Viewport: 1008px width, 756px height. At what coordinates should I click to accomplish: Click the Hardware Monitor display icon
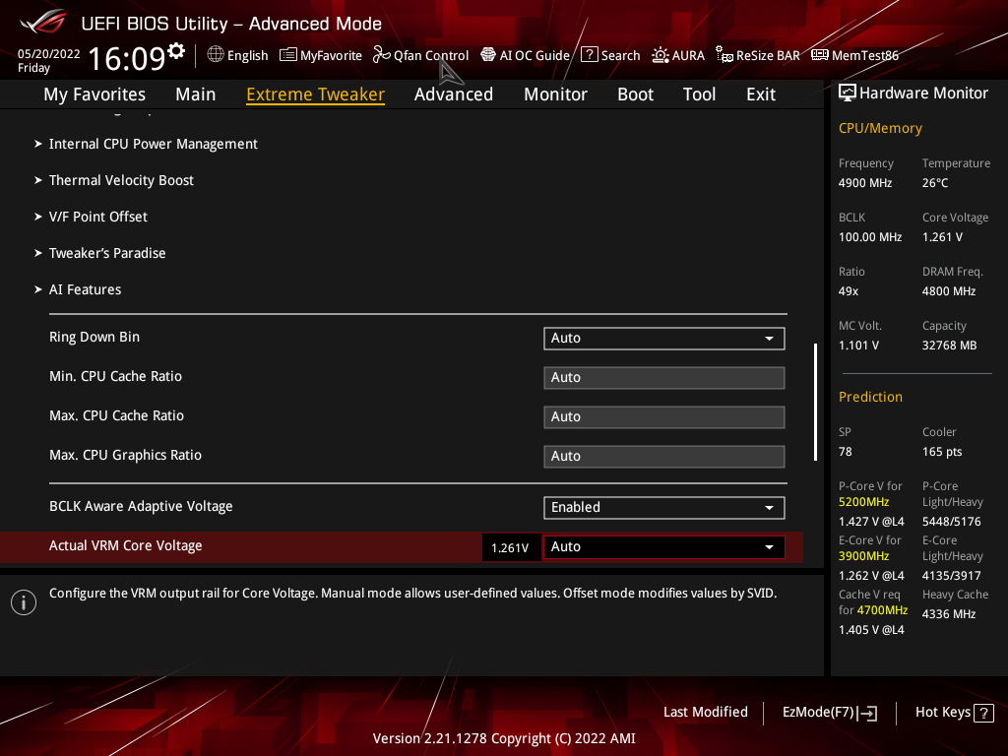click(x=848, y=94)
